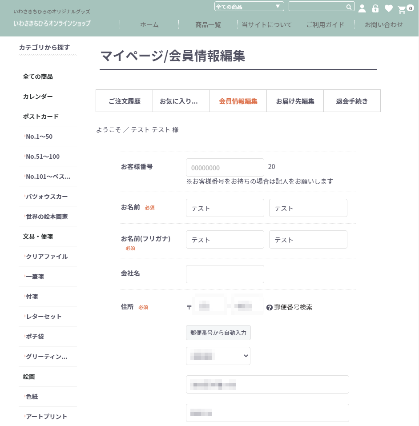419x426 pixels.
Task: Open the 退会手続き tab
Action: [x=352, y=101]
